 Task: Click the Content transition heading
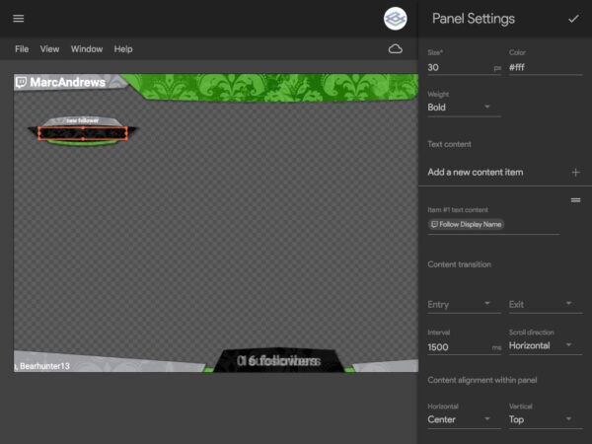[x=459, y=264]
